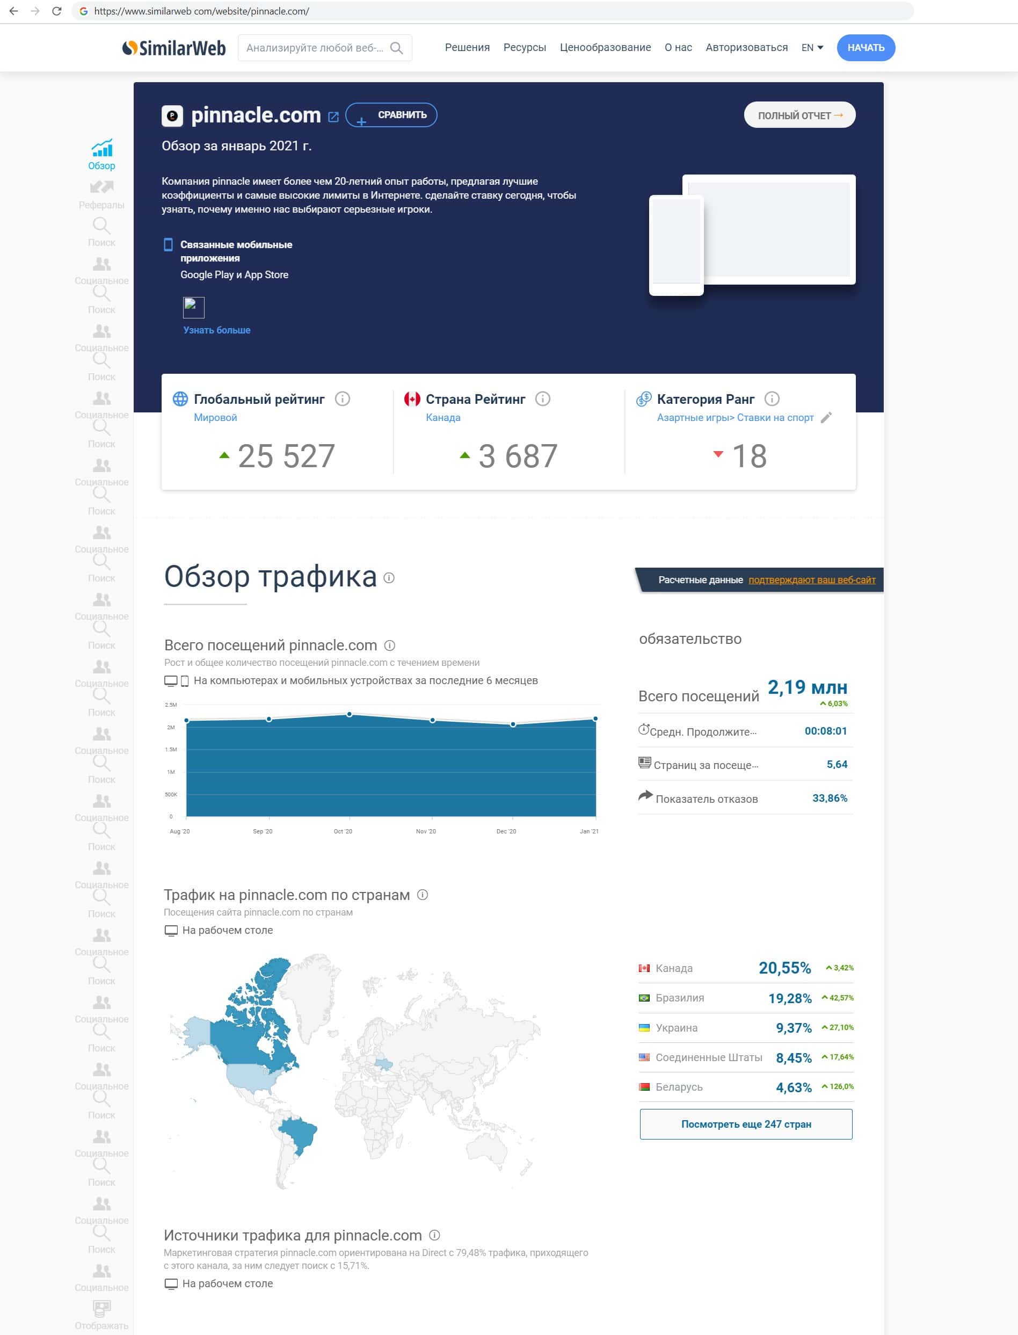1018x1335 pixels.
Task: Click the globe icon of Глобальный рейтинг
Action: coord(180,399)
